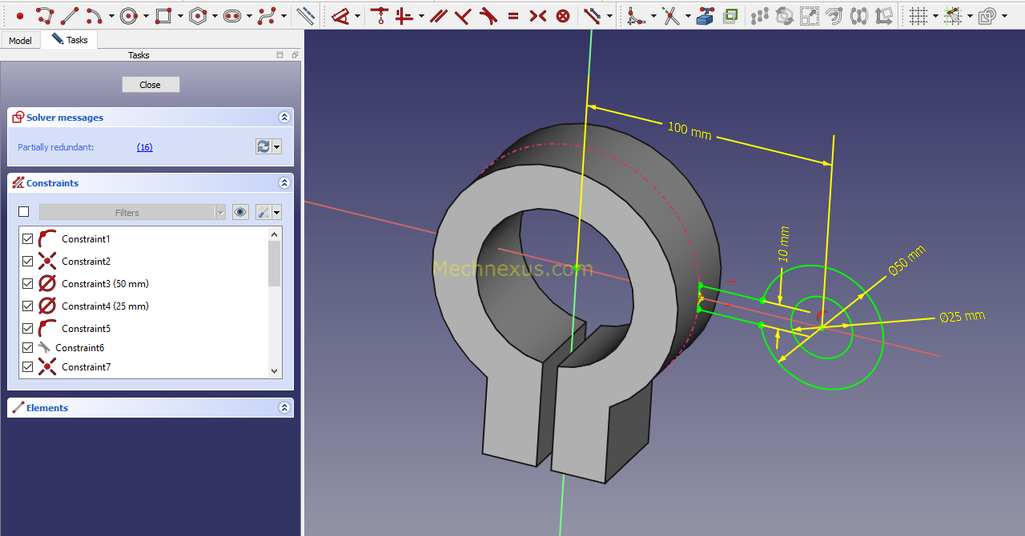The height and width of the screenshot is (536, 1025).
Task: Pick the Create circle tool
Action: [129, 14]
